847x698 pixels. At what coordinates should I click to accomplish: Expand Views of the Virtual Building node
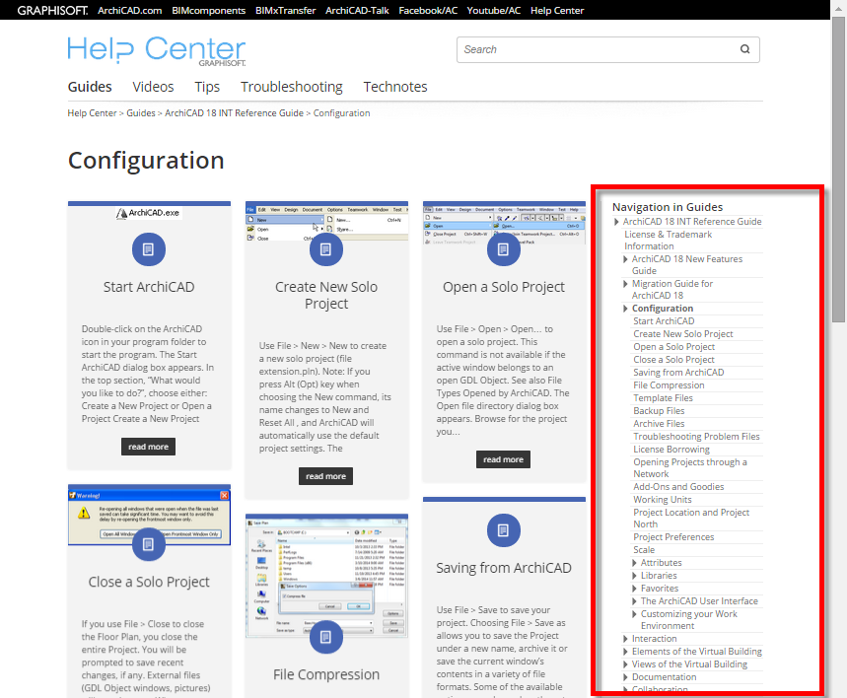(625, 664)
